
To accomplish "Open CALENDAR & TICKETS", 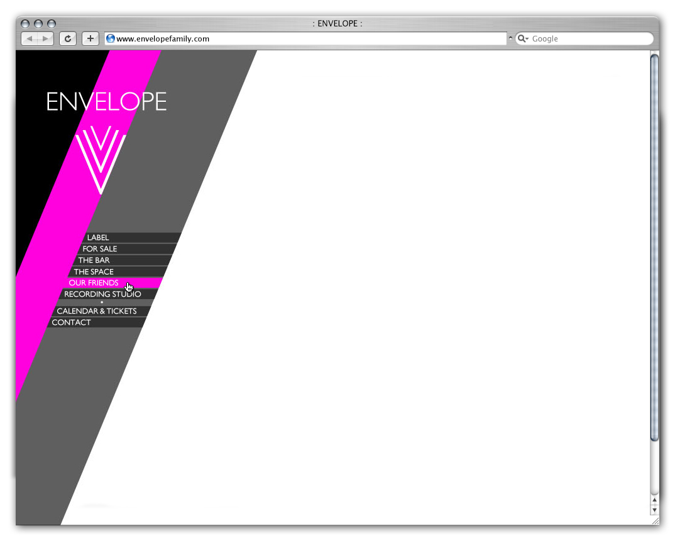I will tap(97, 311).
